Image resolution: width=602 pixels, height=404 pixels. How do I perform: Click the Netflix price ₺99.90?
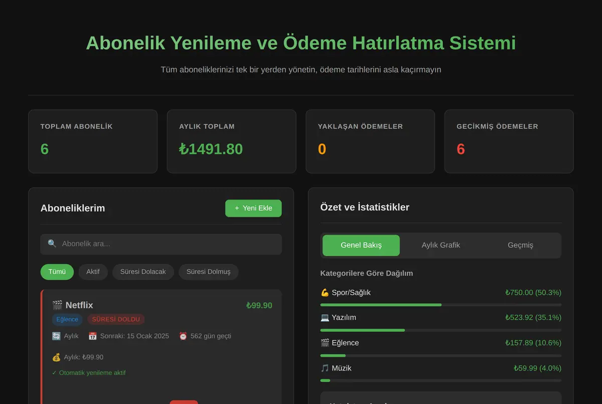259,305
